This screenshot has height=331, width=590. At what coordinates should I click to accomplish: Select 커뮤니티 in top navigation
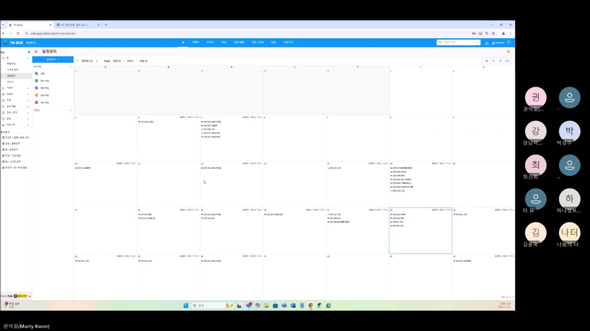[288, 42]
